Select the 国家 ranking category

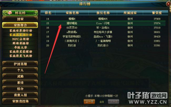(20, 19)
